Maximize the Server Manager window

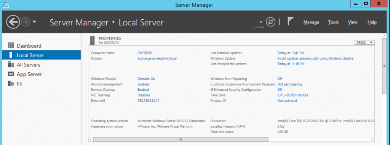pyautogui.click(x=366, y=3)
